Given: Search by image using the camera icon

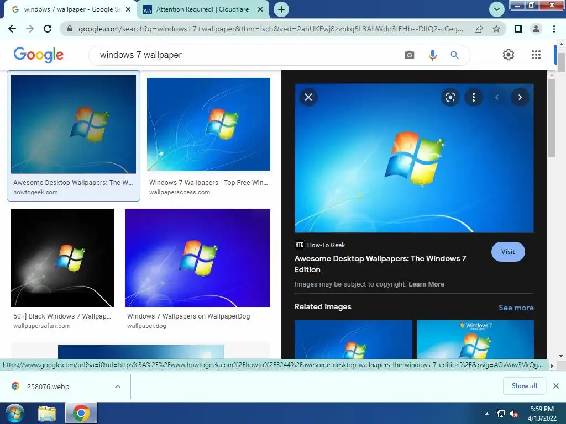Looking at the screenshot, I should 410,55.
